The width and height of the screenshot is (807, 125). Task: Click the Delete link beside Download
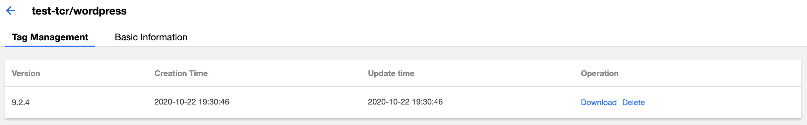tap(633, 103)
